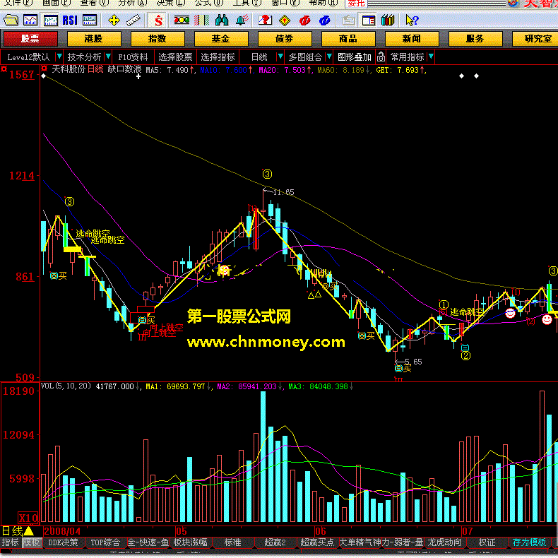This screenshot has width=558, height=558.
Task: Click F10资料 in the sub-toolbar
Action: (x=133, y=57)
